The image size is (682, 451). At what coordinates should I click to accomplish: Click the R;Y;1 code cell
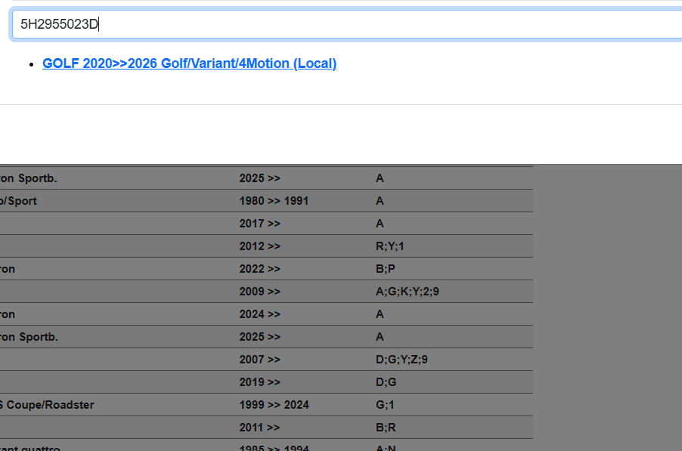tap(390, 246)
